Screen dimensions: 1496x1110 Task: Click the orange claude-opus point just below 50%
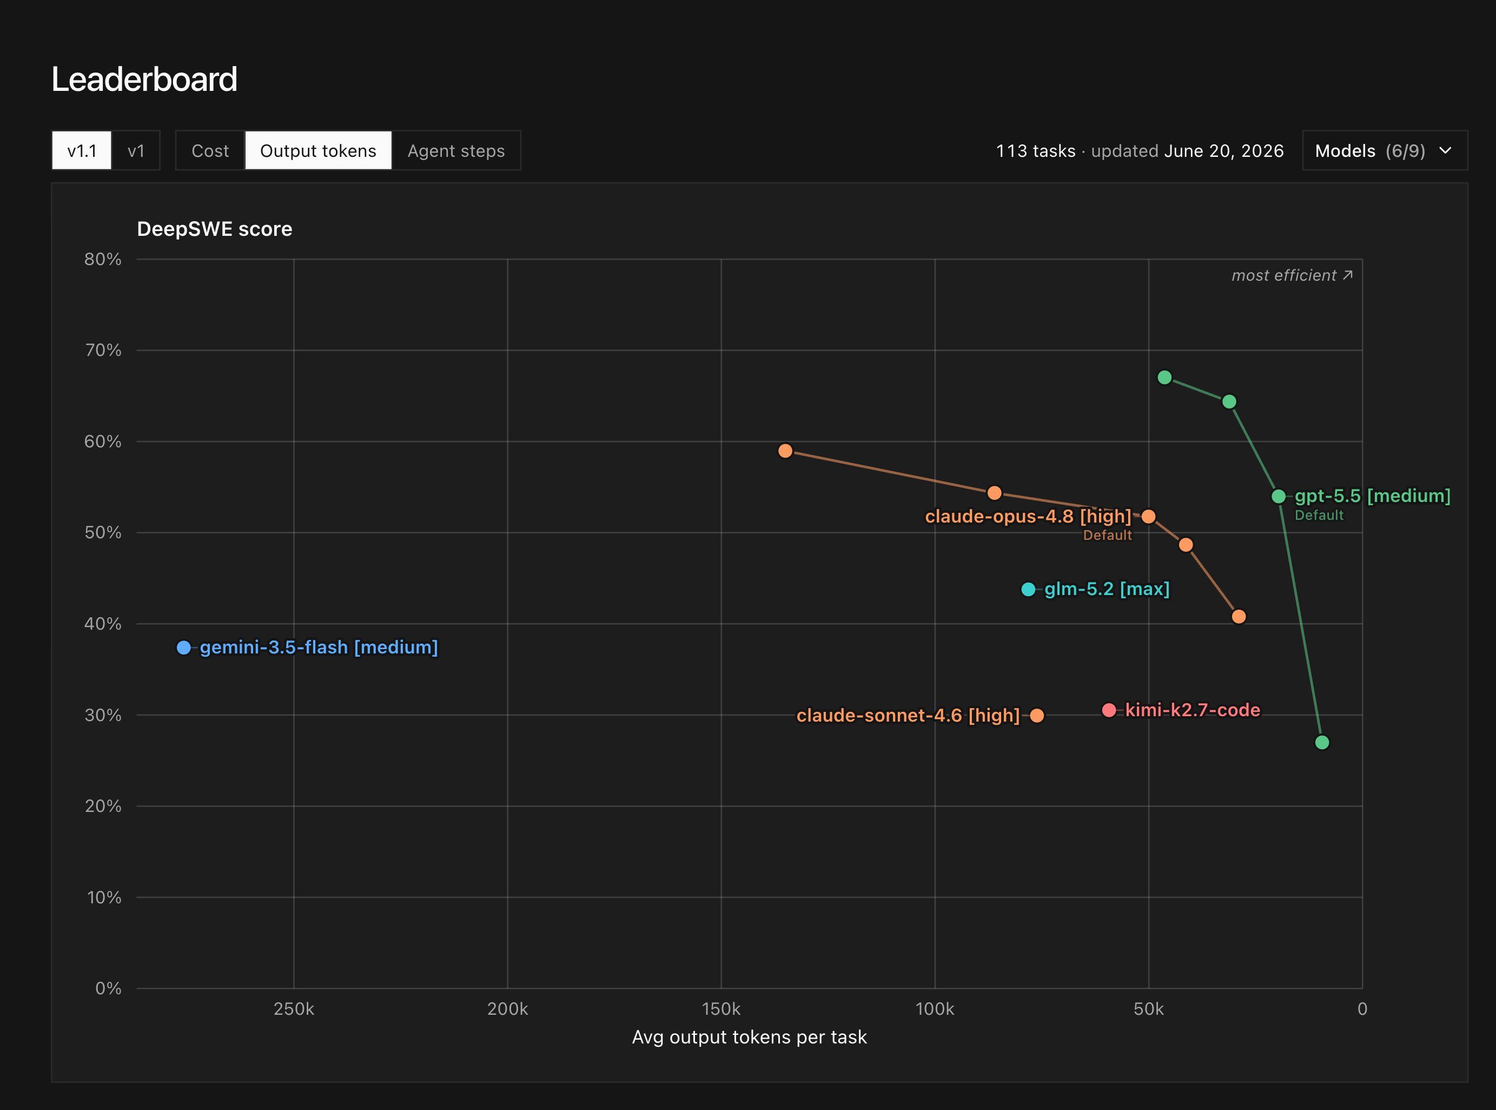pos(1186,545)
